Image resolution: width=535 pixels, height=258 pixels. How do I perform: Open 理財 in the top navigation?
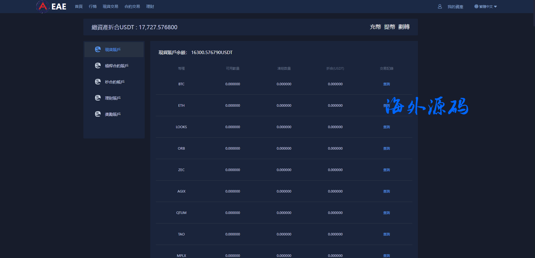pos(150,6)
